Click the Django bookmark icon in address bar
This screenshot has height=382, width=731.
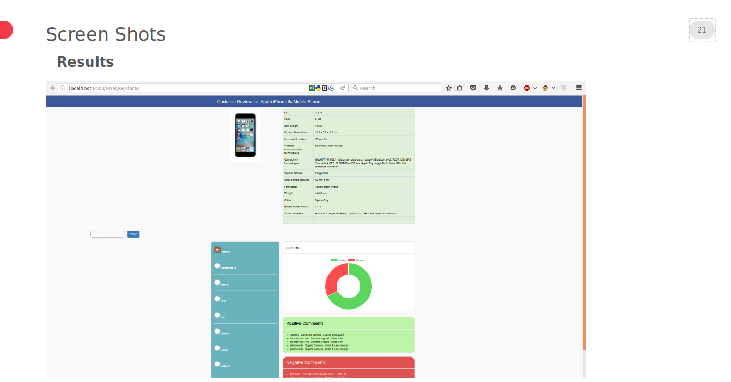coord(312,88)
